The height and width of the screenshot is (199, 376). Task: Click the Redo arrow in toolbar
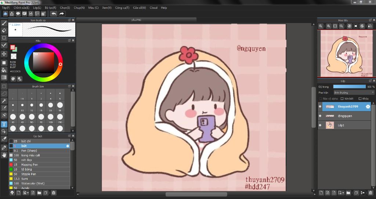(62, 14)
